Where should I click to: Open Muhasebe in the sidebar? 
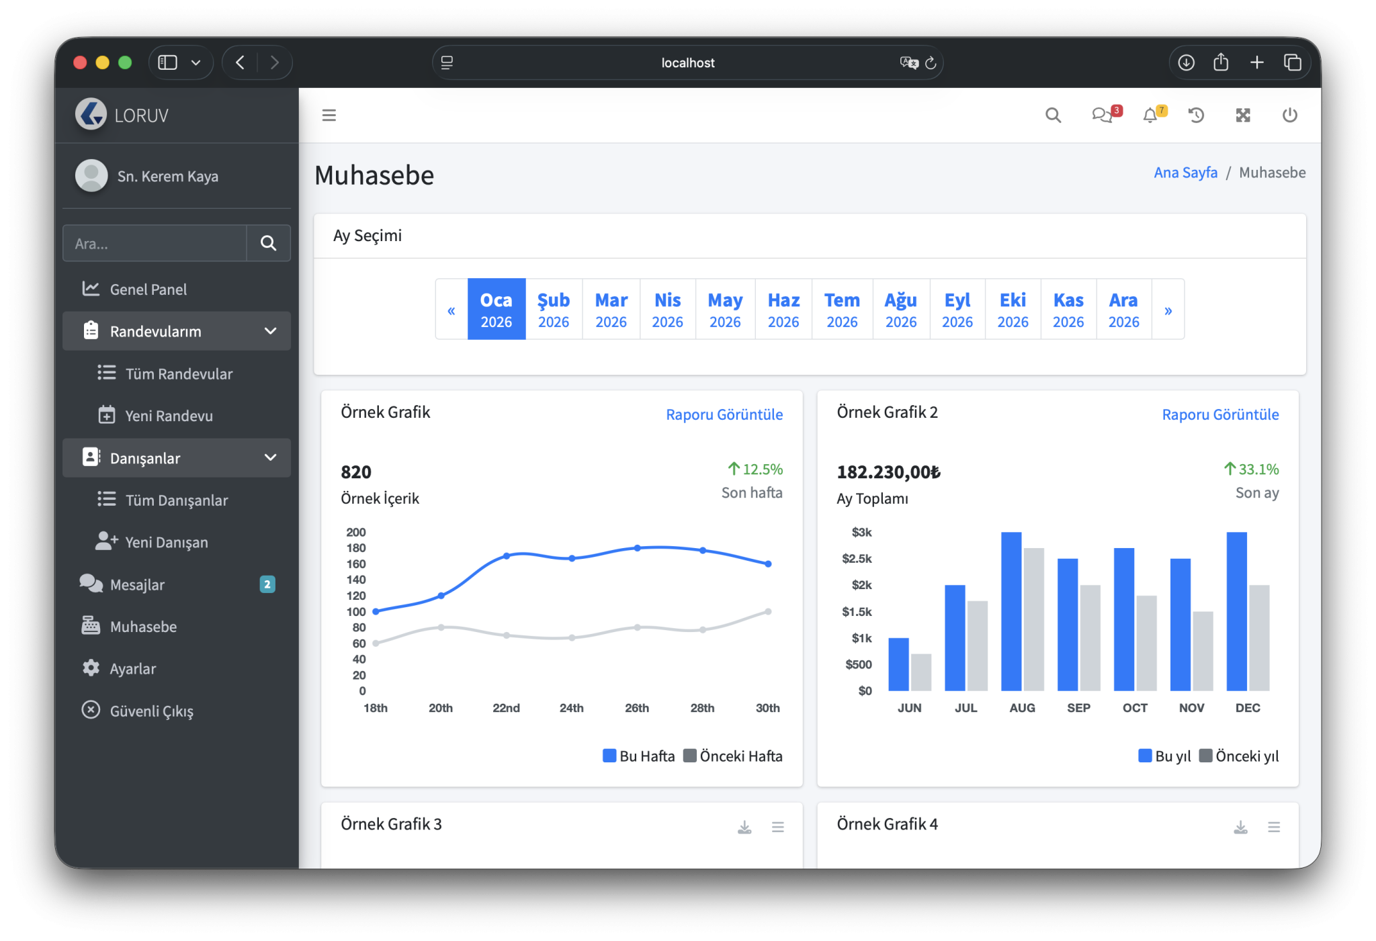pos(143,627)
